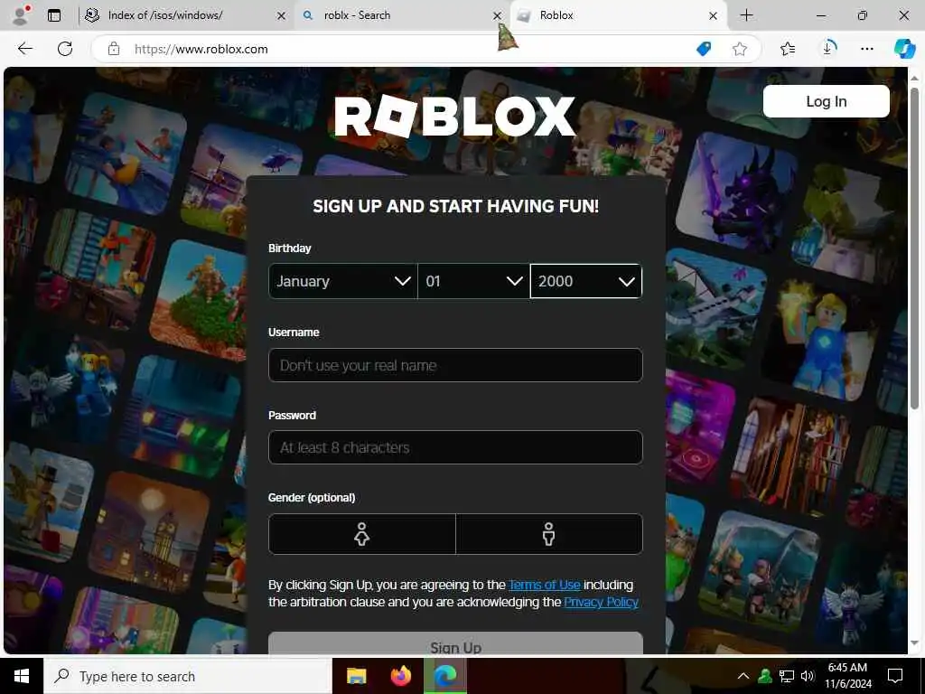Open the Terms of Use link

click(x=545, y=585)
